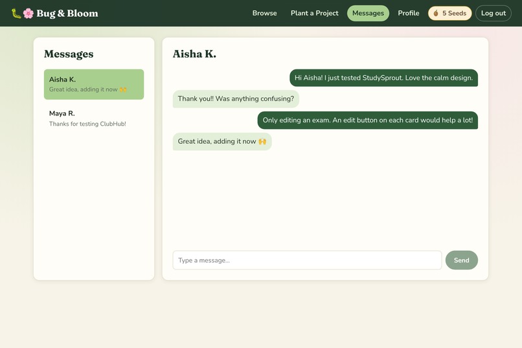Open the Aisha K. conversation
The width and height of the screenshot is (522, 348).
click(x=94, y=84)
